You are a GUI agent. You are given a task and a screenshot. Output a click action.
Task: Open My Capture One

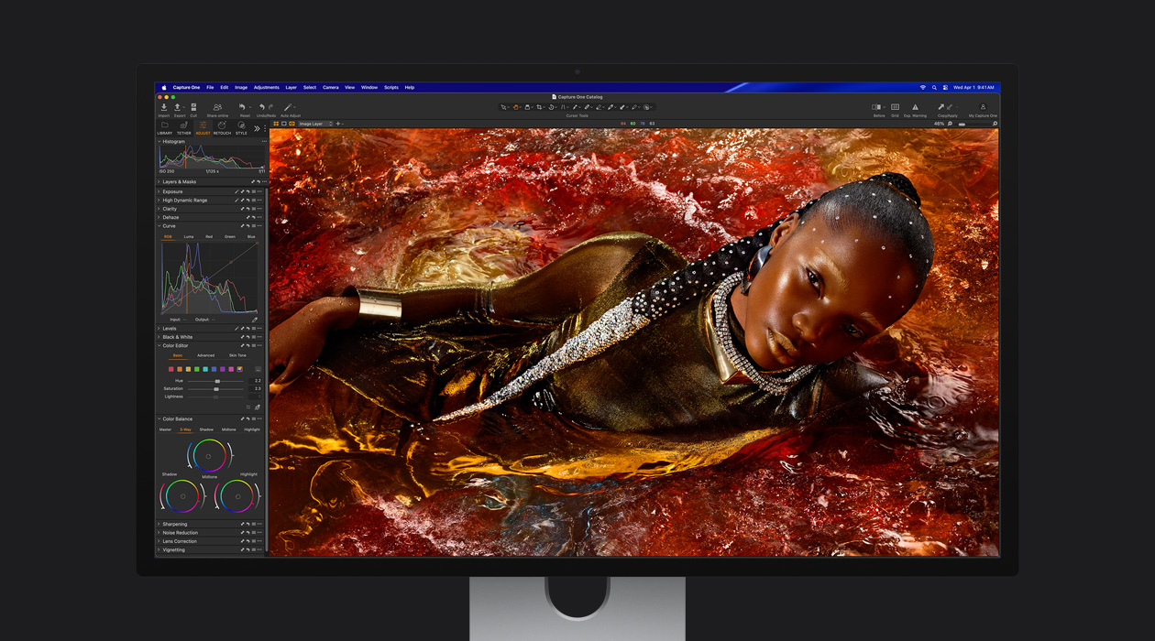pos(984,107)
